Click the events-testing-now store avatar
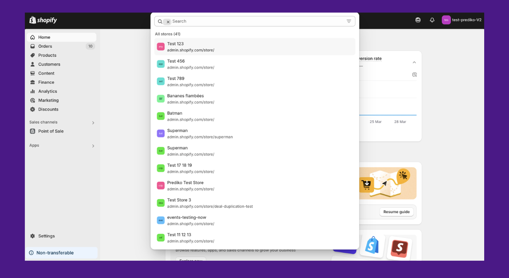 (161, 220)
